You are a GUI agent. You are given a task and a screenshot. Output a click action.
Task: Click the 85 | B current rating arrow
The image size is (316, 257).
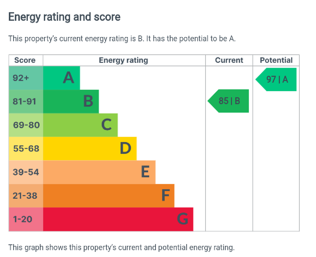[228, 101]
